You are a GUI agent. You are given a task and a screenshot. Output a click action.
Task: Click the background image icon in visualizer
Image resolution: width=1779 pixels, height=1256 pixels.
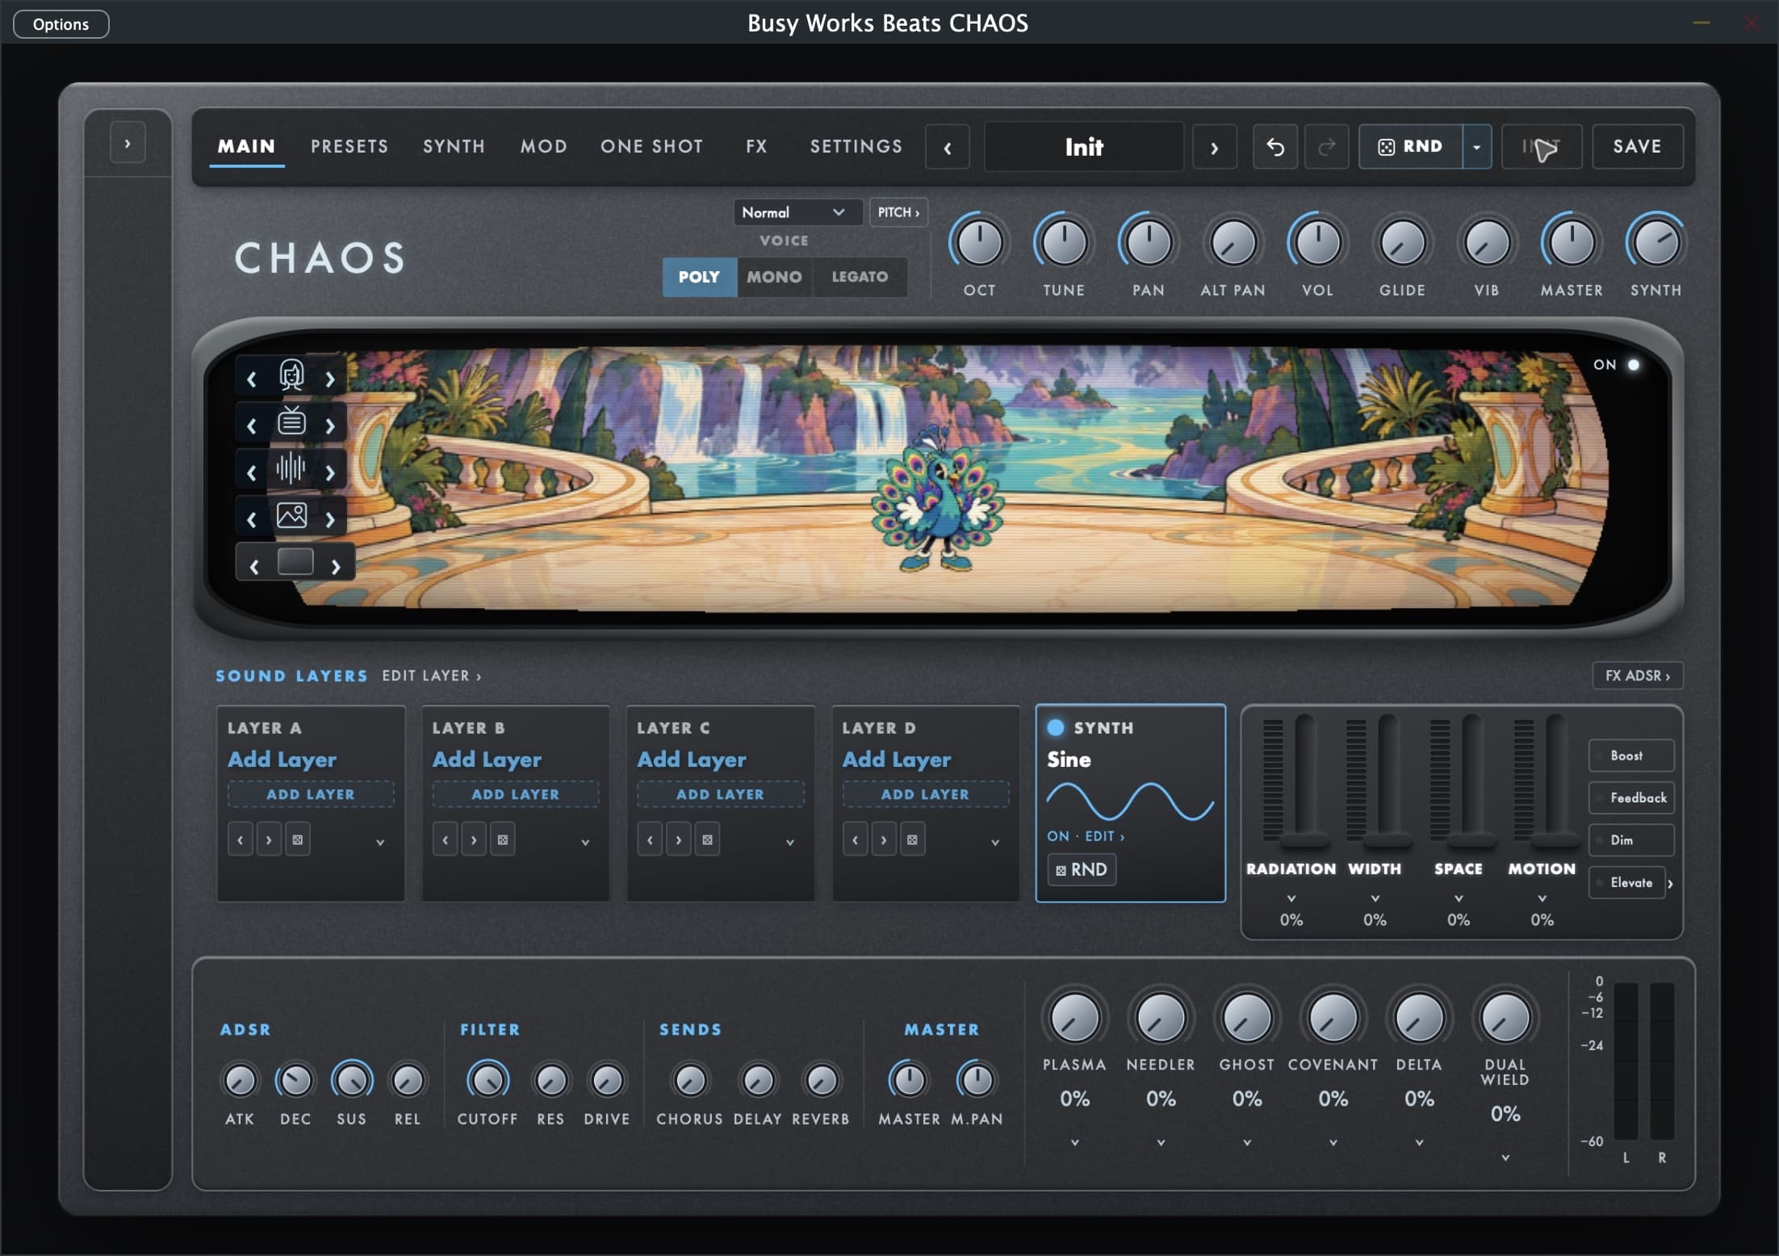coord(291,516)
